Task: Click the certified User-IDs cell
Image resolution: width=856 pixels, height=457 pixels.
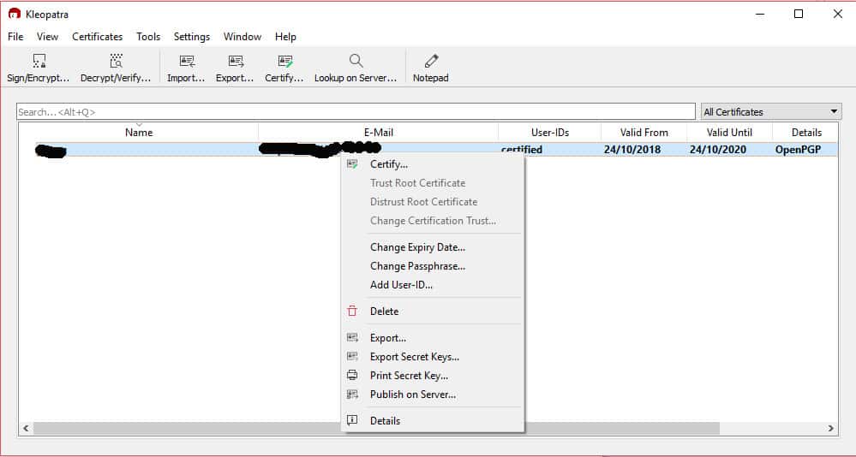Action: click(522, 150)
